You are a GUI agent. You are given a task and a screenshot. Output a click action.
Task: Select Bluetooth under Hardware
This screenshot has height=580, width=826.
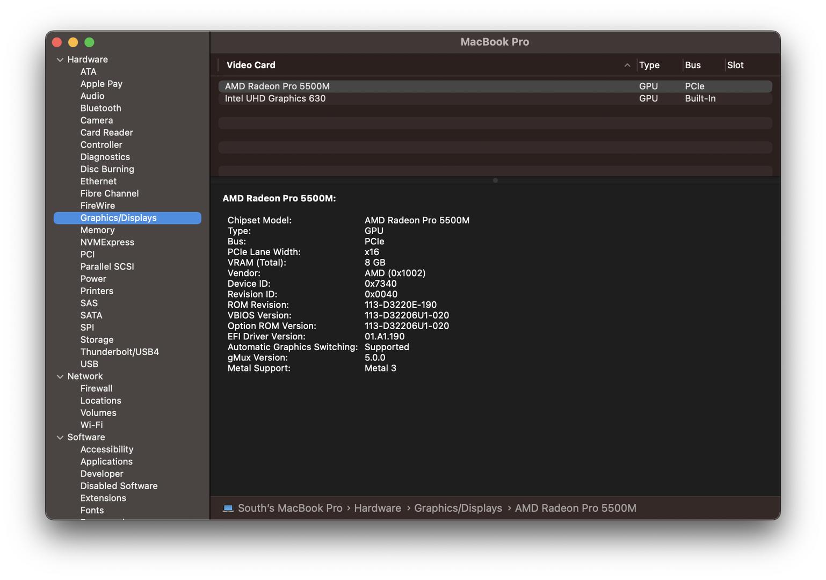[x=100, y=108]
